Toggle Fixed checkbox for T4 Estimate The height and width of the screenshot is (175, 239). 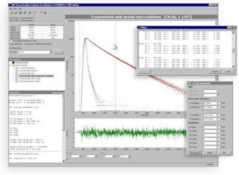[x=219, y=119]
